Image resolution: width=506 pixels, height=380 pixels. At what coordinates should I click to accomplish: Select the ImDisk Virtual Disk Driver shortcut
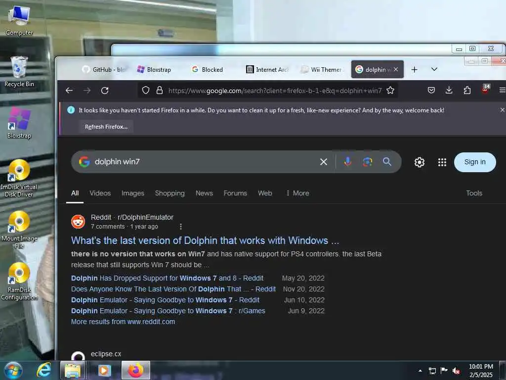(x=19, y=178)
